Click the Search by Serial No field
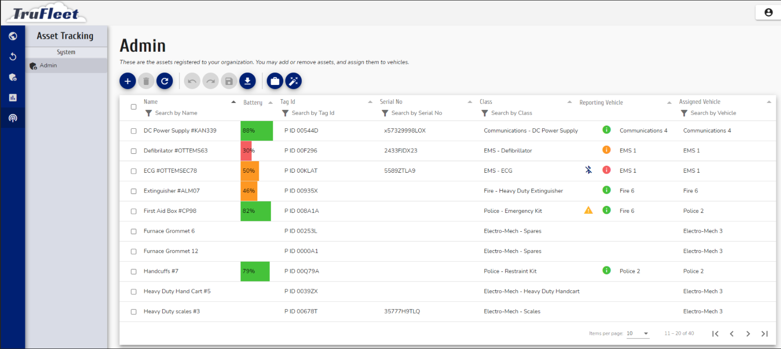This screenshot has width=781, height=349. (416, 113)
